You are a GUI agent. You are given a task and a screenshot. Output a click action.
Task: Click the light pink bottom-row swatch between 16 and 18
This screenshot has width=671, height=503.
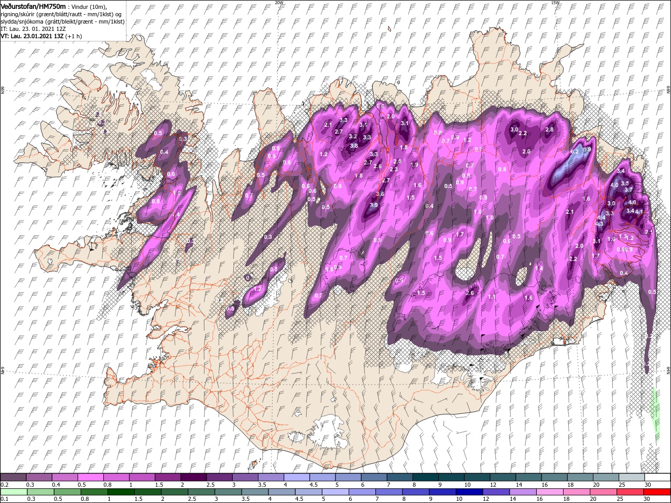(550, 491)
